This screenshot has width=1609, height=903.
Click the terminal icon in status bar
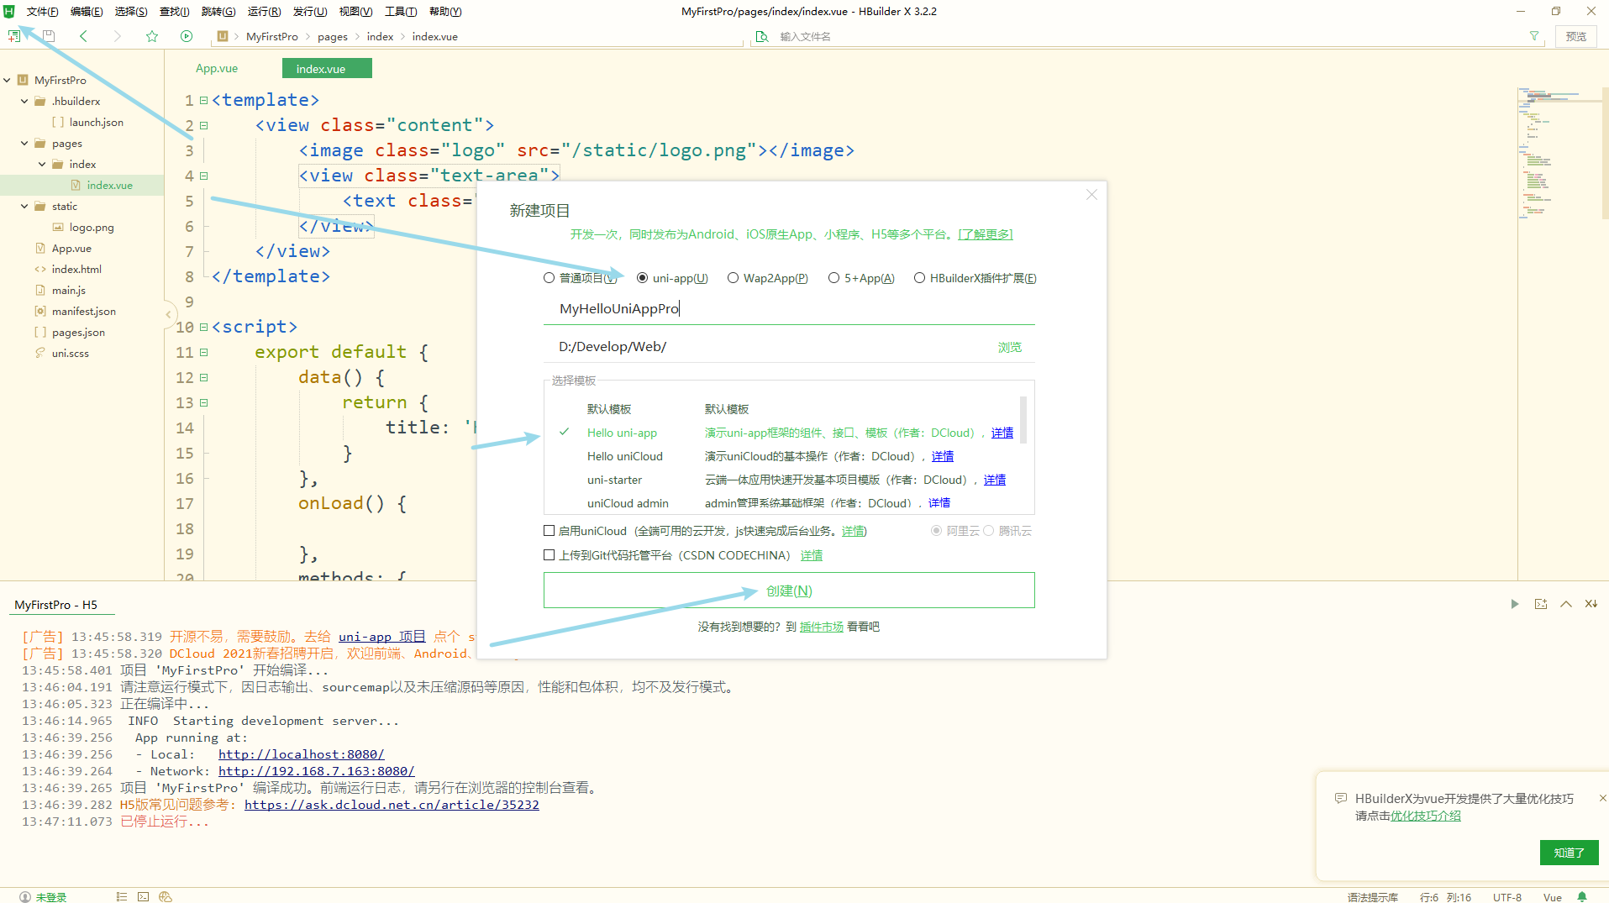(144, 897)
